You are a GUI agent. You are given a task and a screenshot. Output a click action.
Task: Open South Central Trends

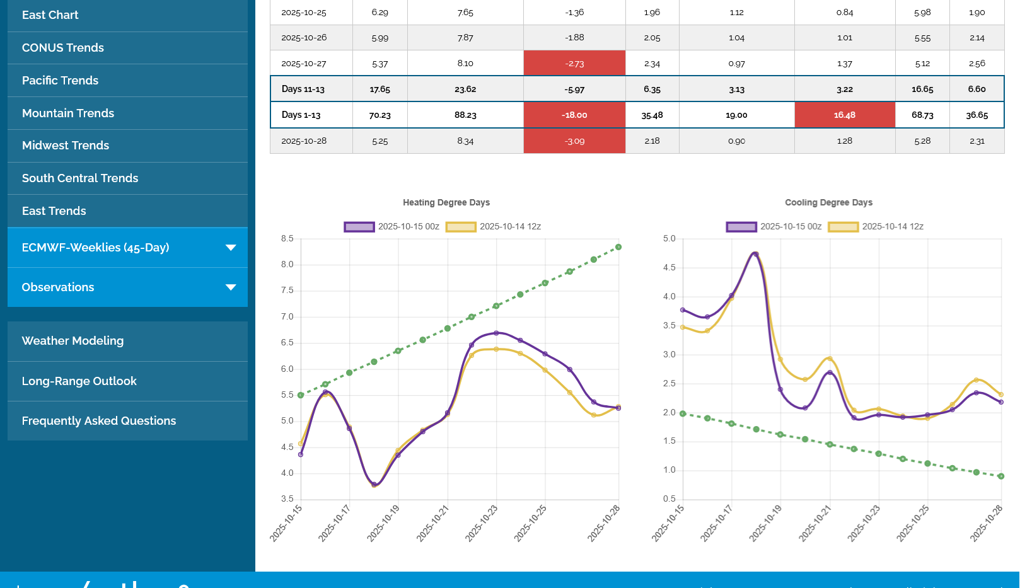click(x=80, y=178)
